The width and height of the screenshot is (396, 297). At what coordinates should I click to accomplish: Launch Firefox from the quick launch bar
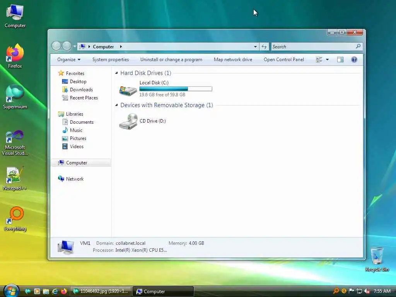[64, 291]
